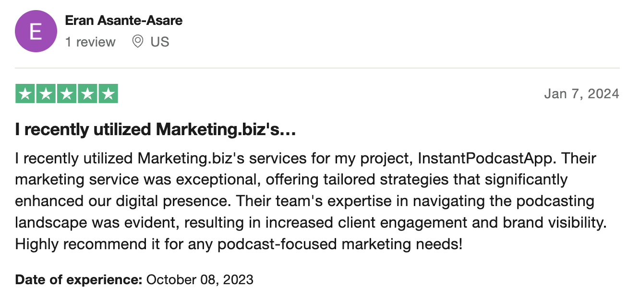Open the bold review title heading

tap(156, 129)
